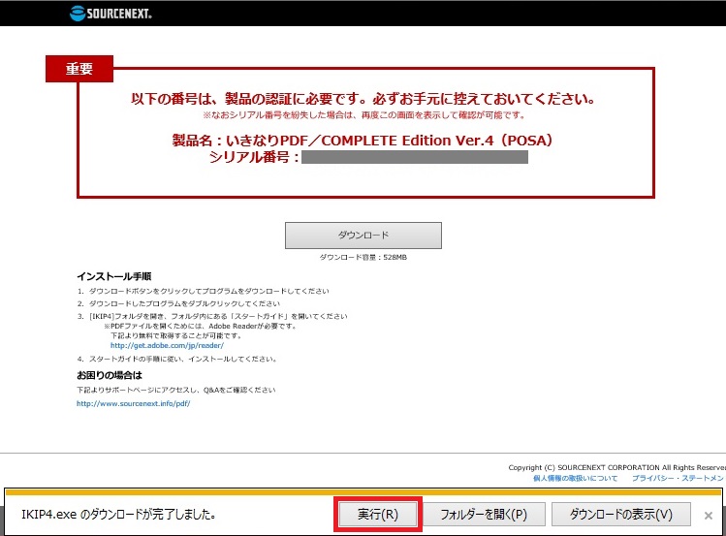Click the IKIP4.exe download complete message
The width and height of the screenshot is (726, 536).
(x=118, y=515)
